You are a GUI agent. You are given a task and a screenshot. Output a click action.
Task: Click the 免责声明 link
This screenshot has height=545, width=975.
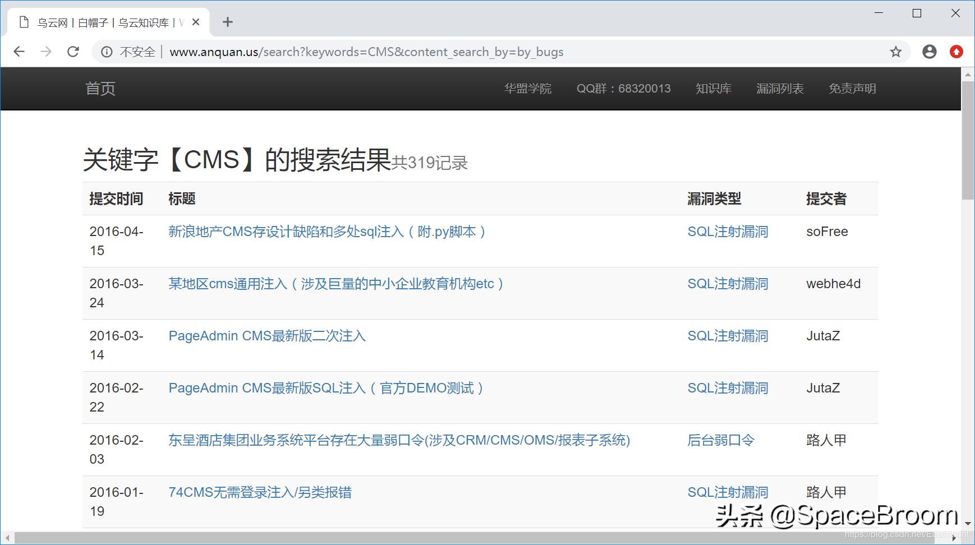853,88
